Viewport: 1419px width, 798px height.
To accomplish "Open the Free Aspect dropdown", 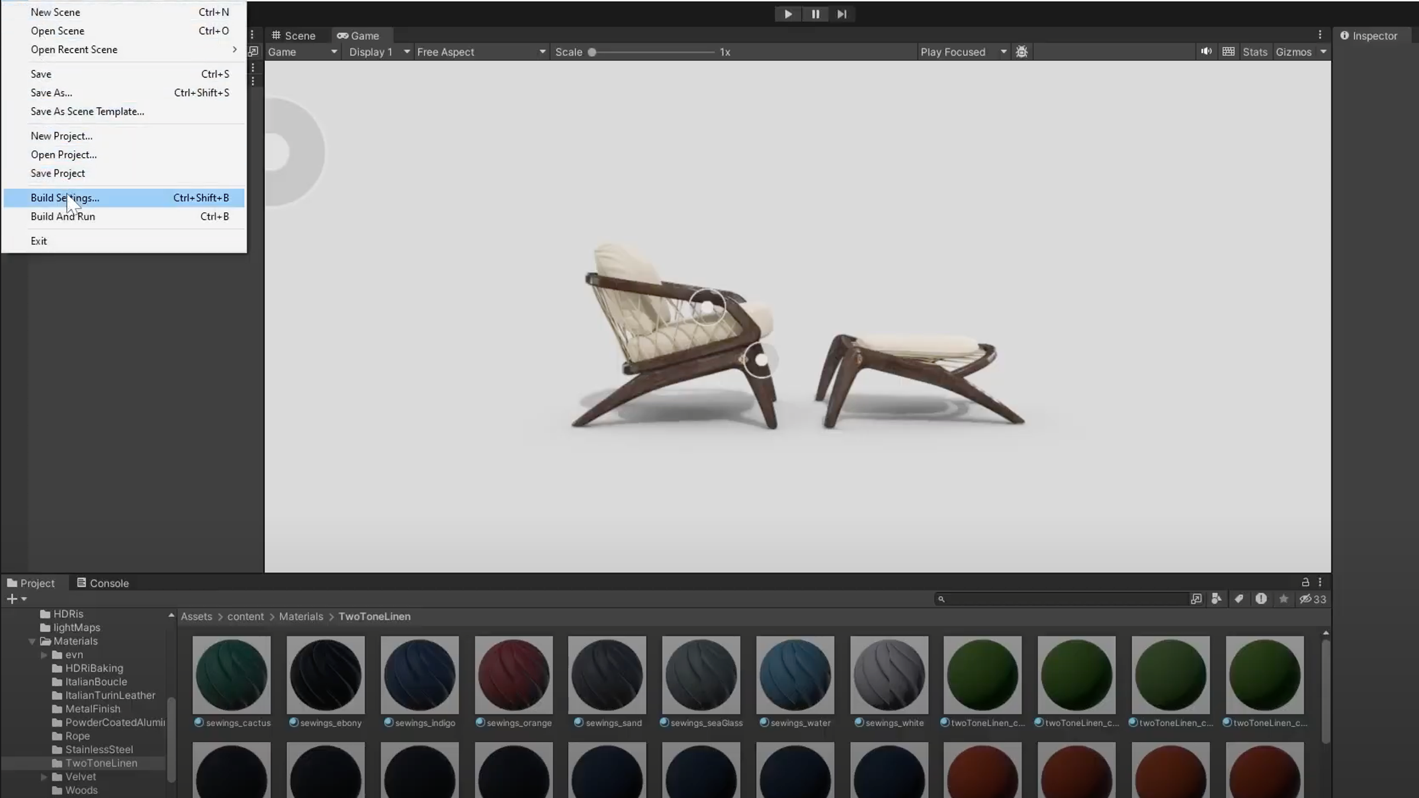I will (481, 52).
